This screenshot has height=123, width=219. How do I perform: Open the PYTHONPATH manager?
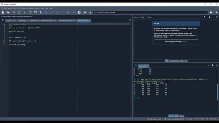[x=90, y=12]
